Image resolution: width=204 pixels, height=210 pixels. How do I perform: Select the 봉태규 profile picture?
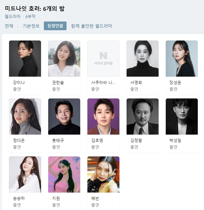coord(64,117)
